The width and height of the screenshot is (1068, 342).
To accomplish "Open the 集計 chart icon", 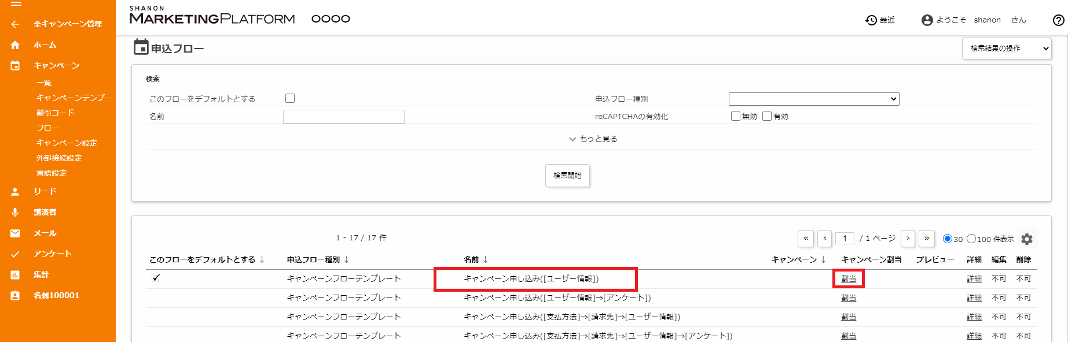I will click(15, 275).
